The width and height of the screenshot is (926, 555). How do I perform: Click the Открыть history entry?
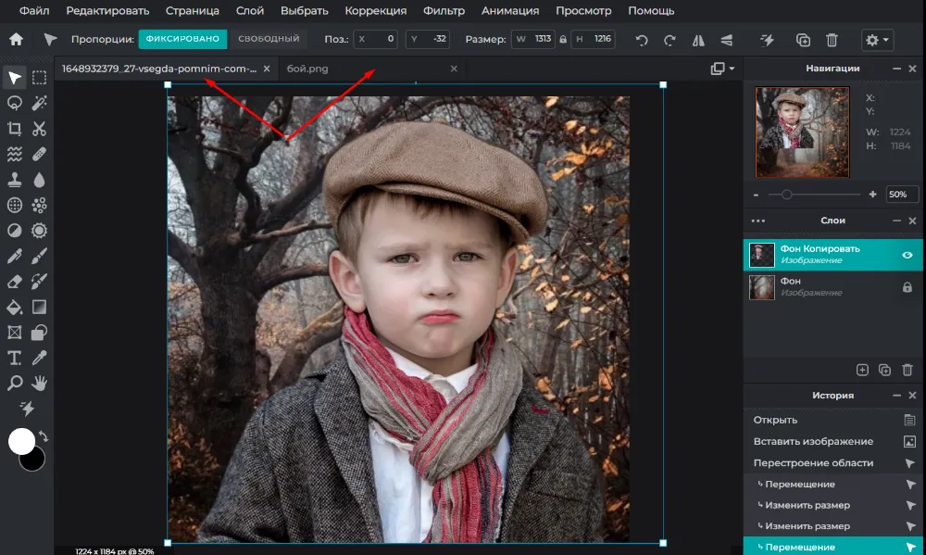pyautogui.click(x=775, y=420)
